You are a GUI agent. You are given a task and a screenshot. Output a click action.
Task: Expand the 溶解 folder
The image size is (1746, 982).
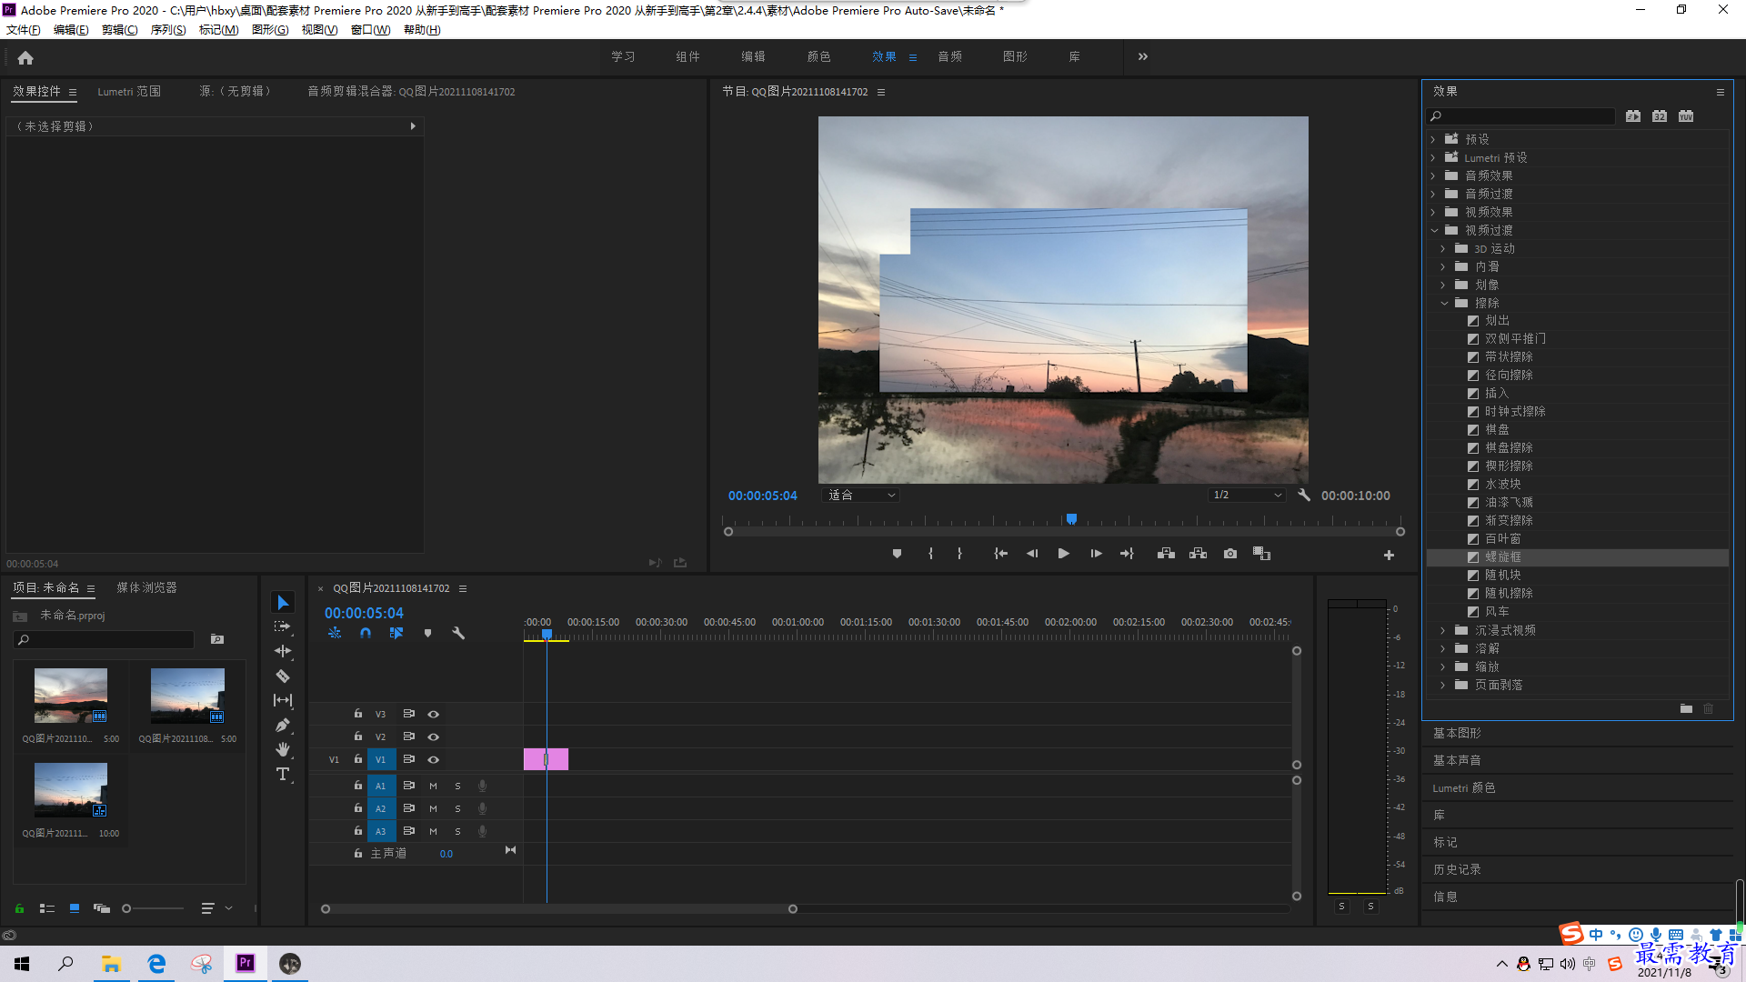(1443, 649)
